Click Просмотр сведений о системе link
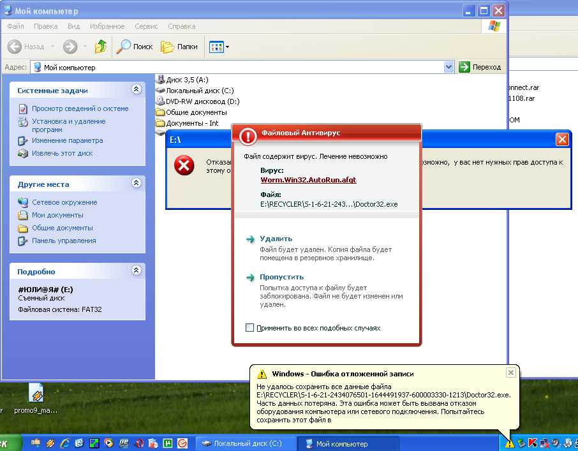This screenshot has width=578, height=451. tap(80, 108)
